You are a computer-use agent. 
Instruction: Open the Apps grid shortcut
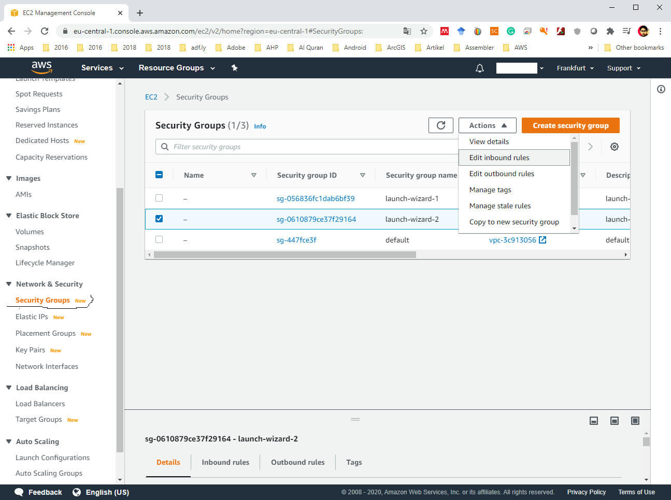point(21,47)
